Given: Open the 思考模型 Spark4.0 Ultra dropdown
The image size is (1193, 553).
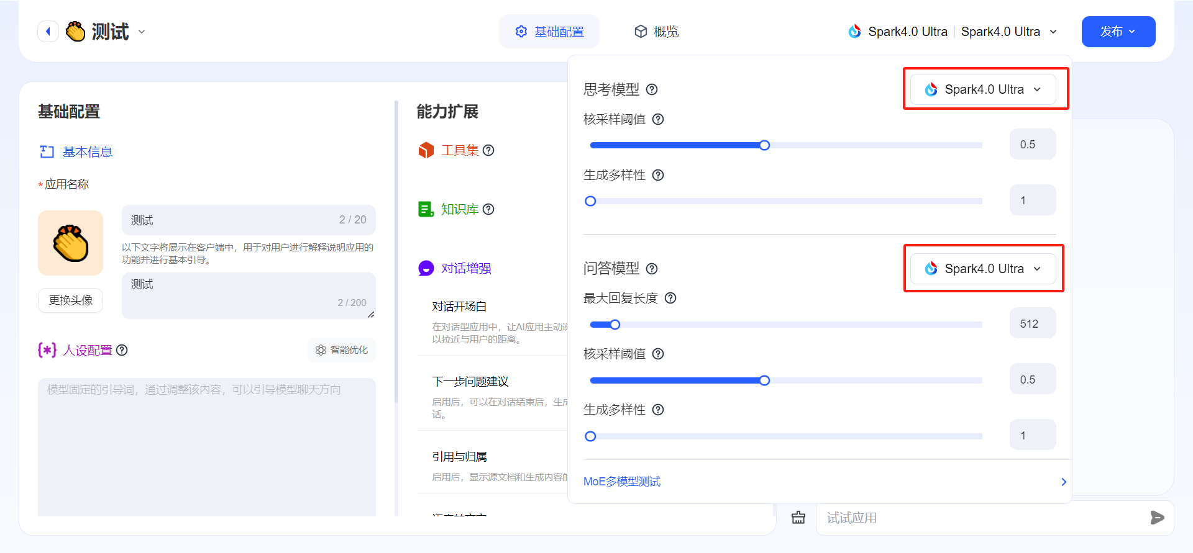Looking at the screenshot, I should tap(983, 89).
